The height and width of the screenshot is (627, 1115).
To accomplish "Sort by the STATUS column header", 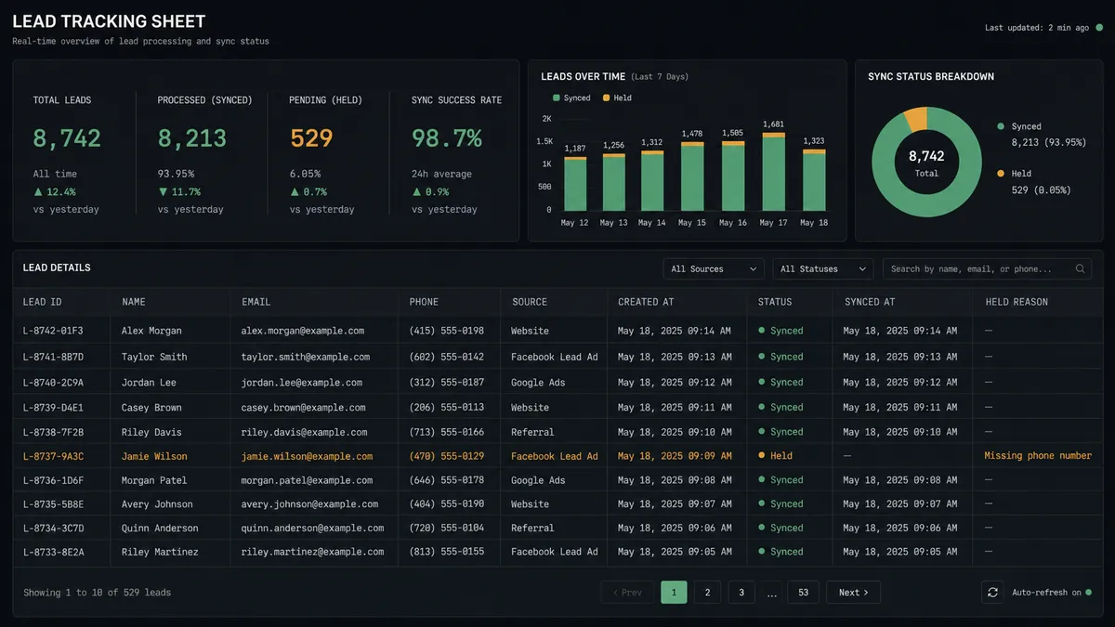I will click(775, 302).
